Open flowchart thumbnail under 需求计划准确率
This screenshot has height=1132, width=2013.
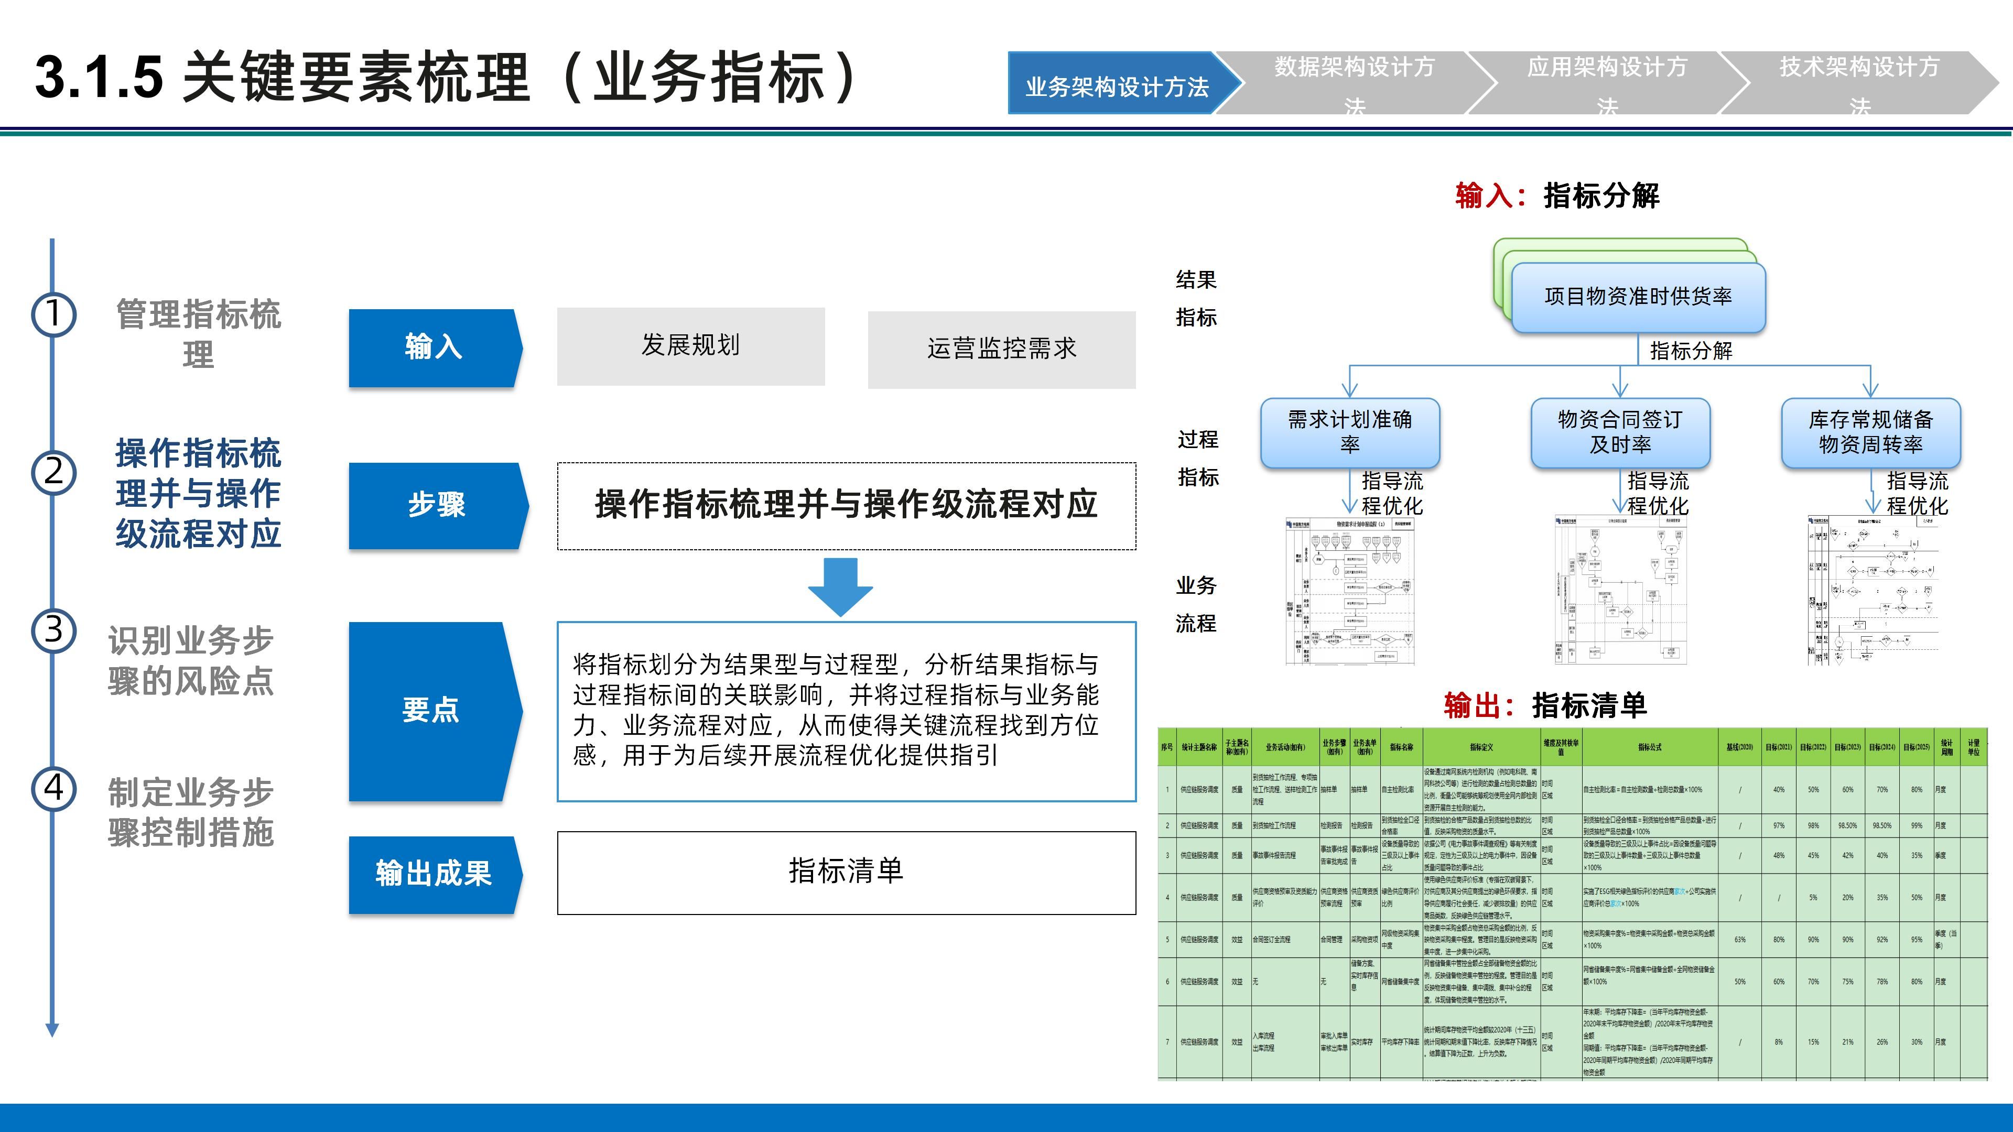(x=1349, y=591)
